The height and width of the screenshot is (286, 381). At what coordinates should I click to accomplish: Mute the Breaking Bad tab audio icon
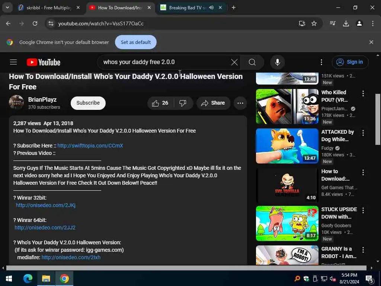[211, 8]
